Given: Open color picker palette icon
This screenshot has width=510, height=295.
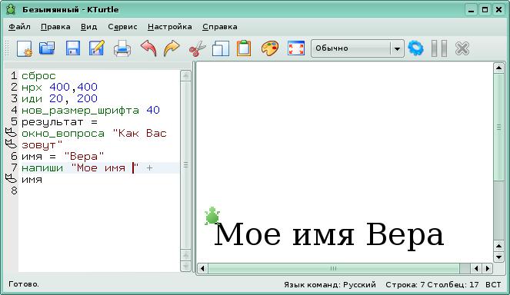Looking at the screenshot, I should [270, 48].
